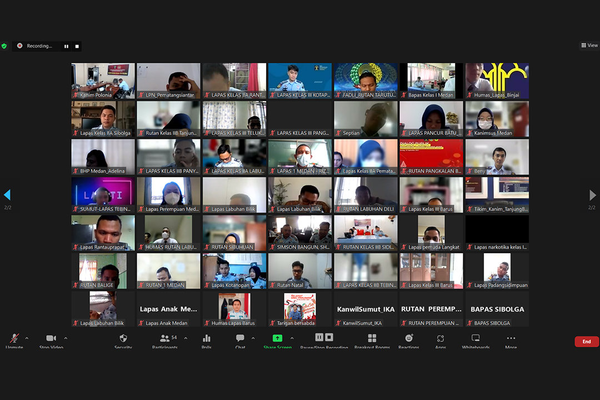Open the Chat panel
The width and height of the screenshot is (600, 400).
point(240,338)
